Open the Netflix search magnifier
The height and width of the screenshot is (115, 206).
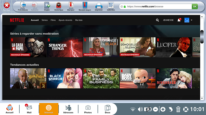point(158,20)
